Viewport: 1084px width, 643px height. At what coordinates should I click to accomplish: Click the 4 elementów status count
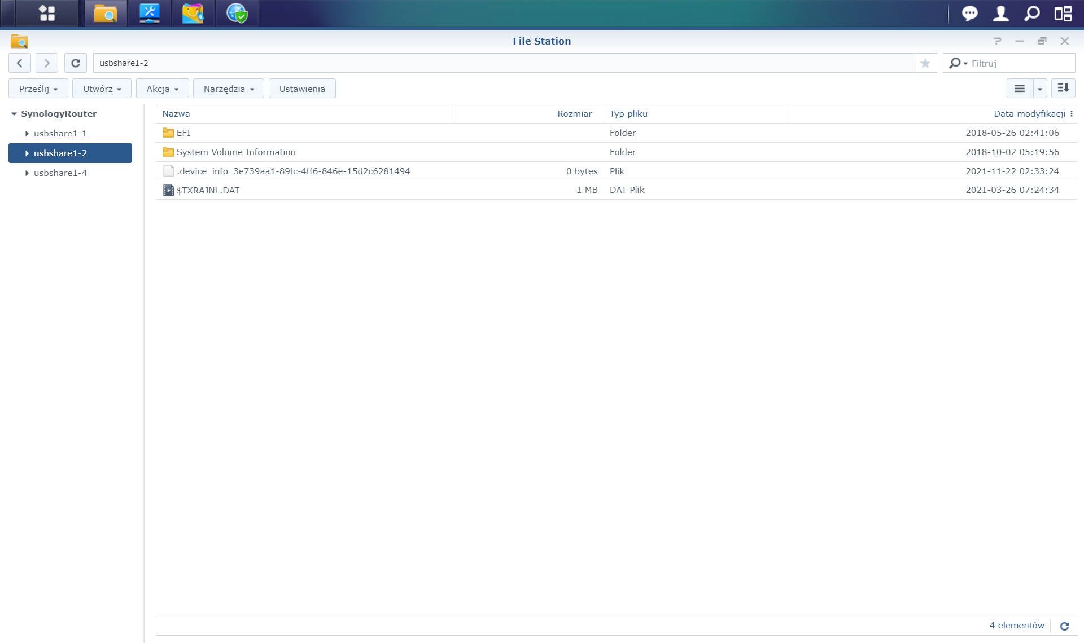(x=1017, y=626)
